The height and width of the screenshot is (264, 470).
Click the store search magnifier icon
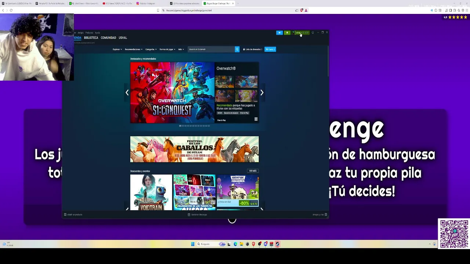[237, 49]
